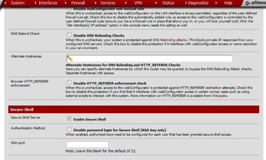
Task: Click the 'Alternate Hostnames' row label
Action: (26, 57)
